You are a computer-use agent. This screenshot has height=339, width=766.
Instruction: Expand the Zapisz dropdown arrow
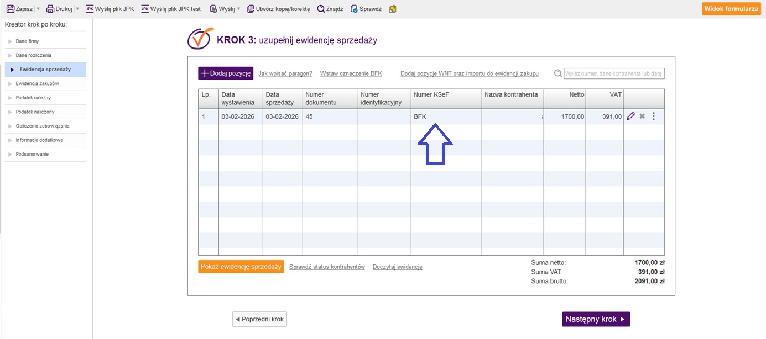pos(38,9)
